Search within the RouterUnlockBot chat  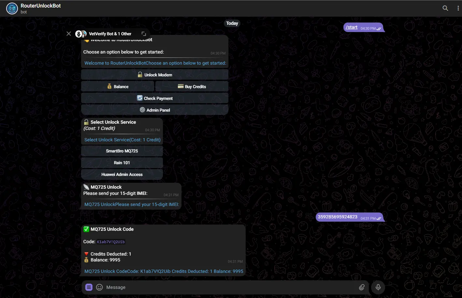(x=445, y=8)
